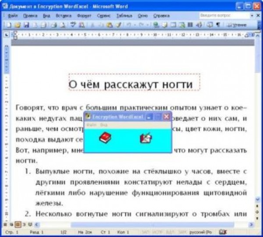Click the New blank document icon
The height and width of the screenshot is (237, 263).
(x=9, y=25)
